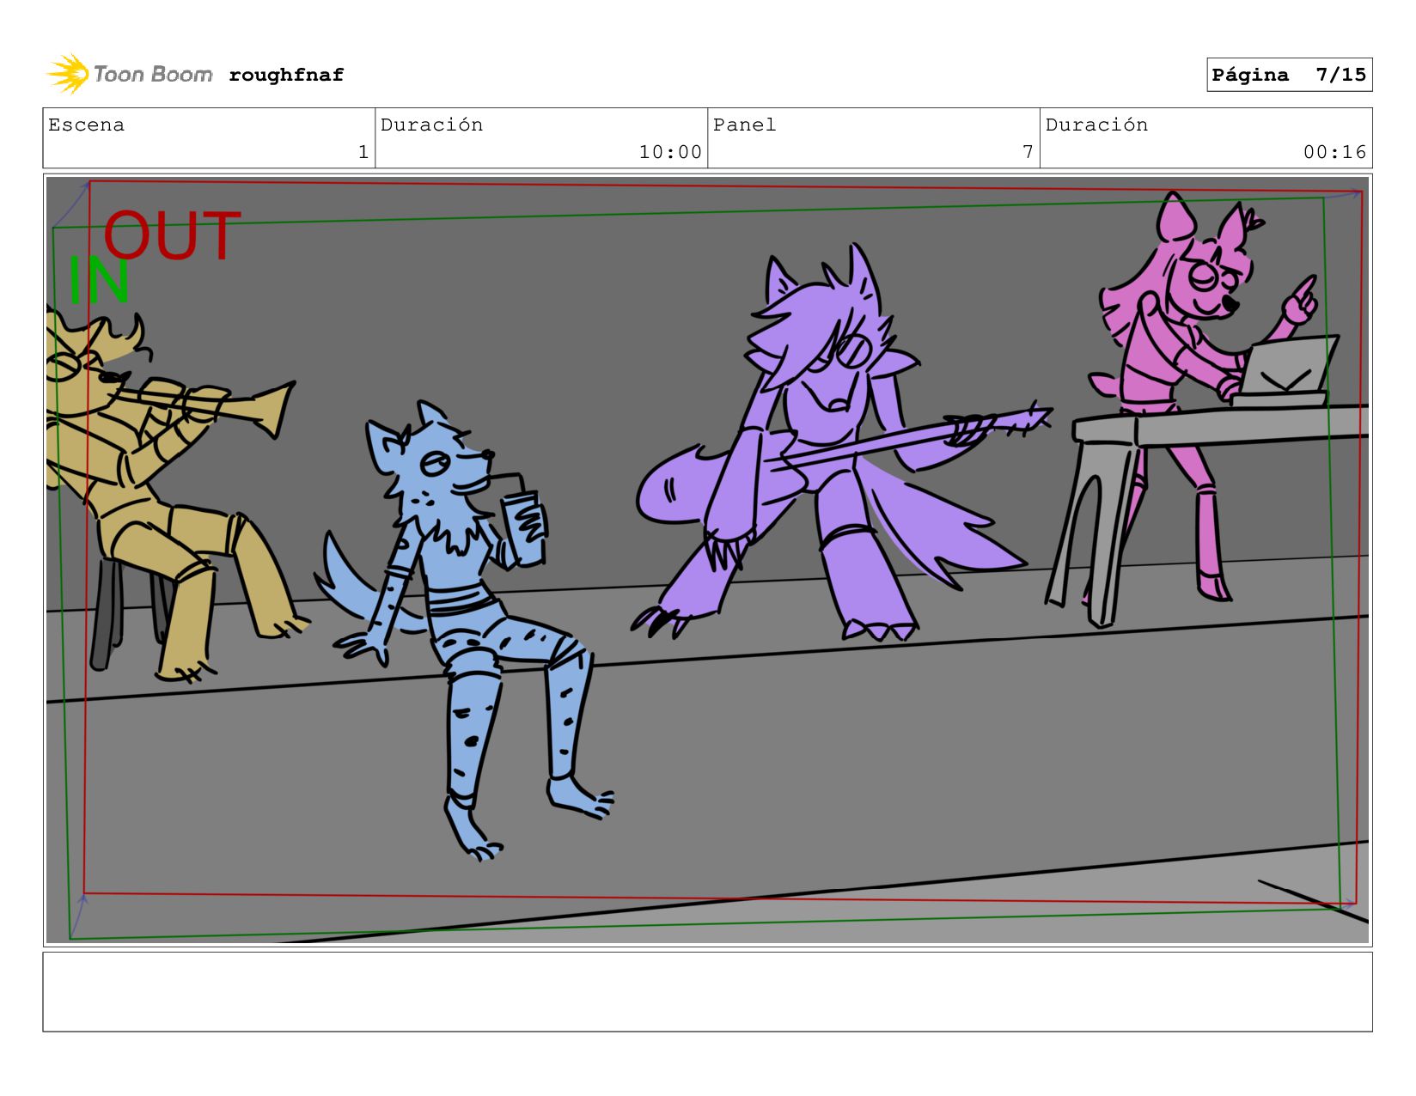Image resolution: width=1416 pixels, height=1096 pixels.
Task: Click the empty notes box below the panel
Action: 707,991
